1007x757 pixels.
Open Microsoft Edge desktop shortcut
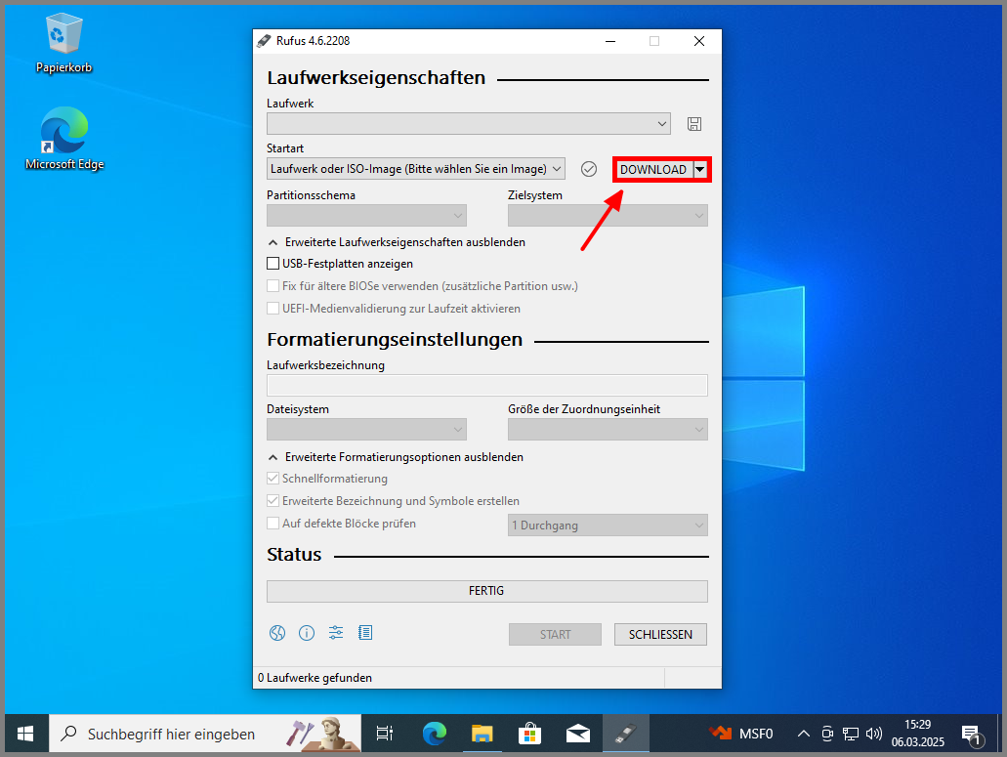pos(64,140)
